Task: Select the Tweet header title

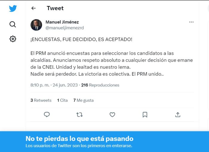Action: point(55,8)
